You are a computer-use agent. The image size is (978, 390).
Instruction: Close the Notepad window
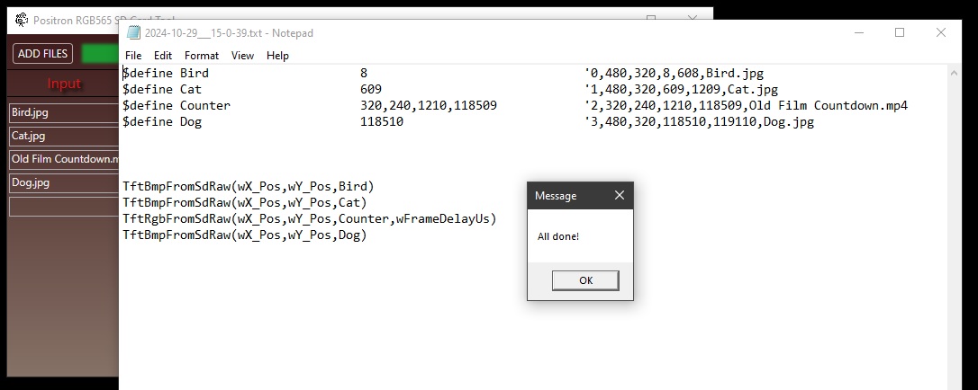(940, 32)
